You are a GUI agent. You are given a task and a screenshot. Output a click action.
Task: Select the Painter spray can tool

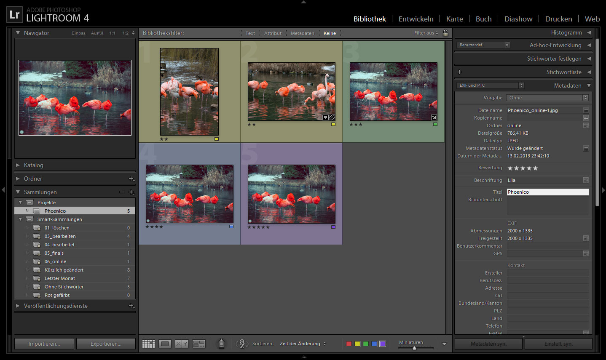click(221, 344)
